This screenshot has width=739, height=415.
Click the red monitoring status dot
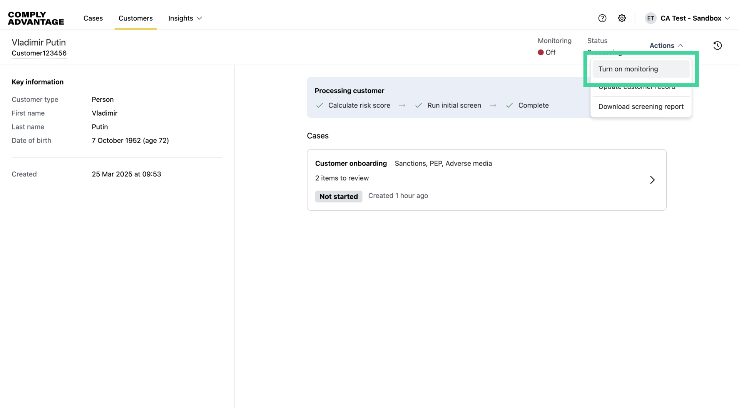click(540, 52)
